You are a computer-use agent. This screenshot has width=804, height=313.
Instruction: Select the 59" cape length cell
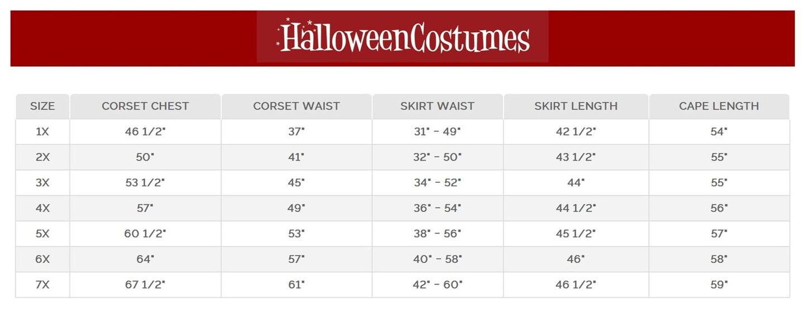click(x=719, y=285)
